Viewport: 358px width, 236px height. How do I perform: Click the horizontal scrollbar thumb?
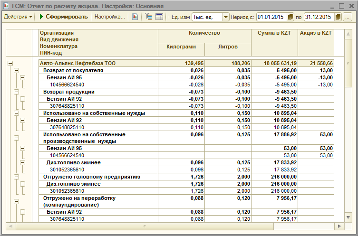pyautogui.click(x=145, y=226)
